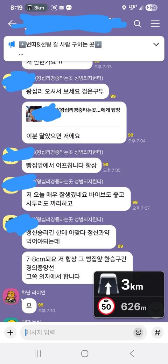Go back using the top-left arrow
This screenshot has height=364, width=168.
click(12, 24)
